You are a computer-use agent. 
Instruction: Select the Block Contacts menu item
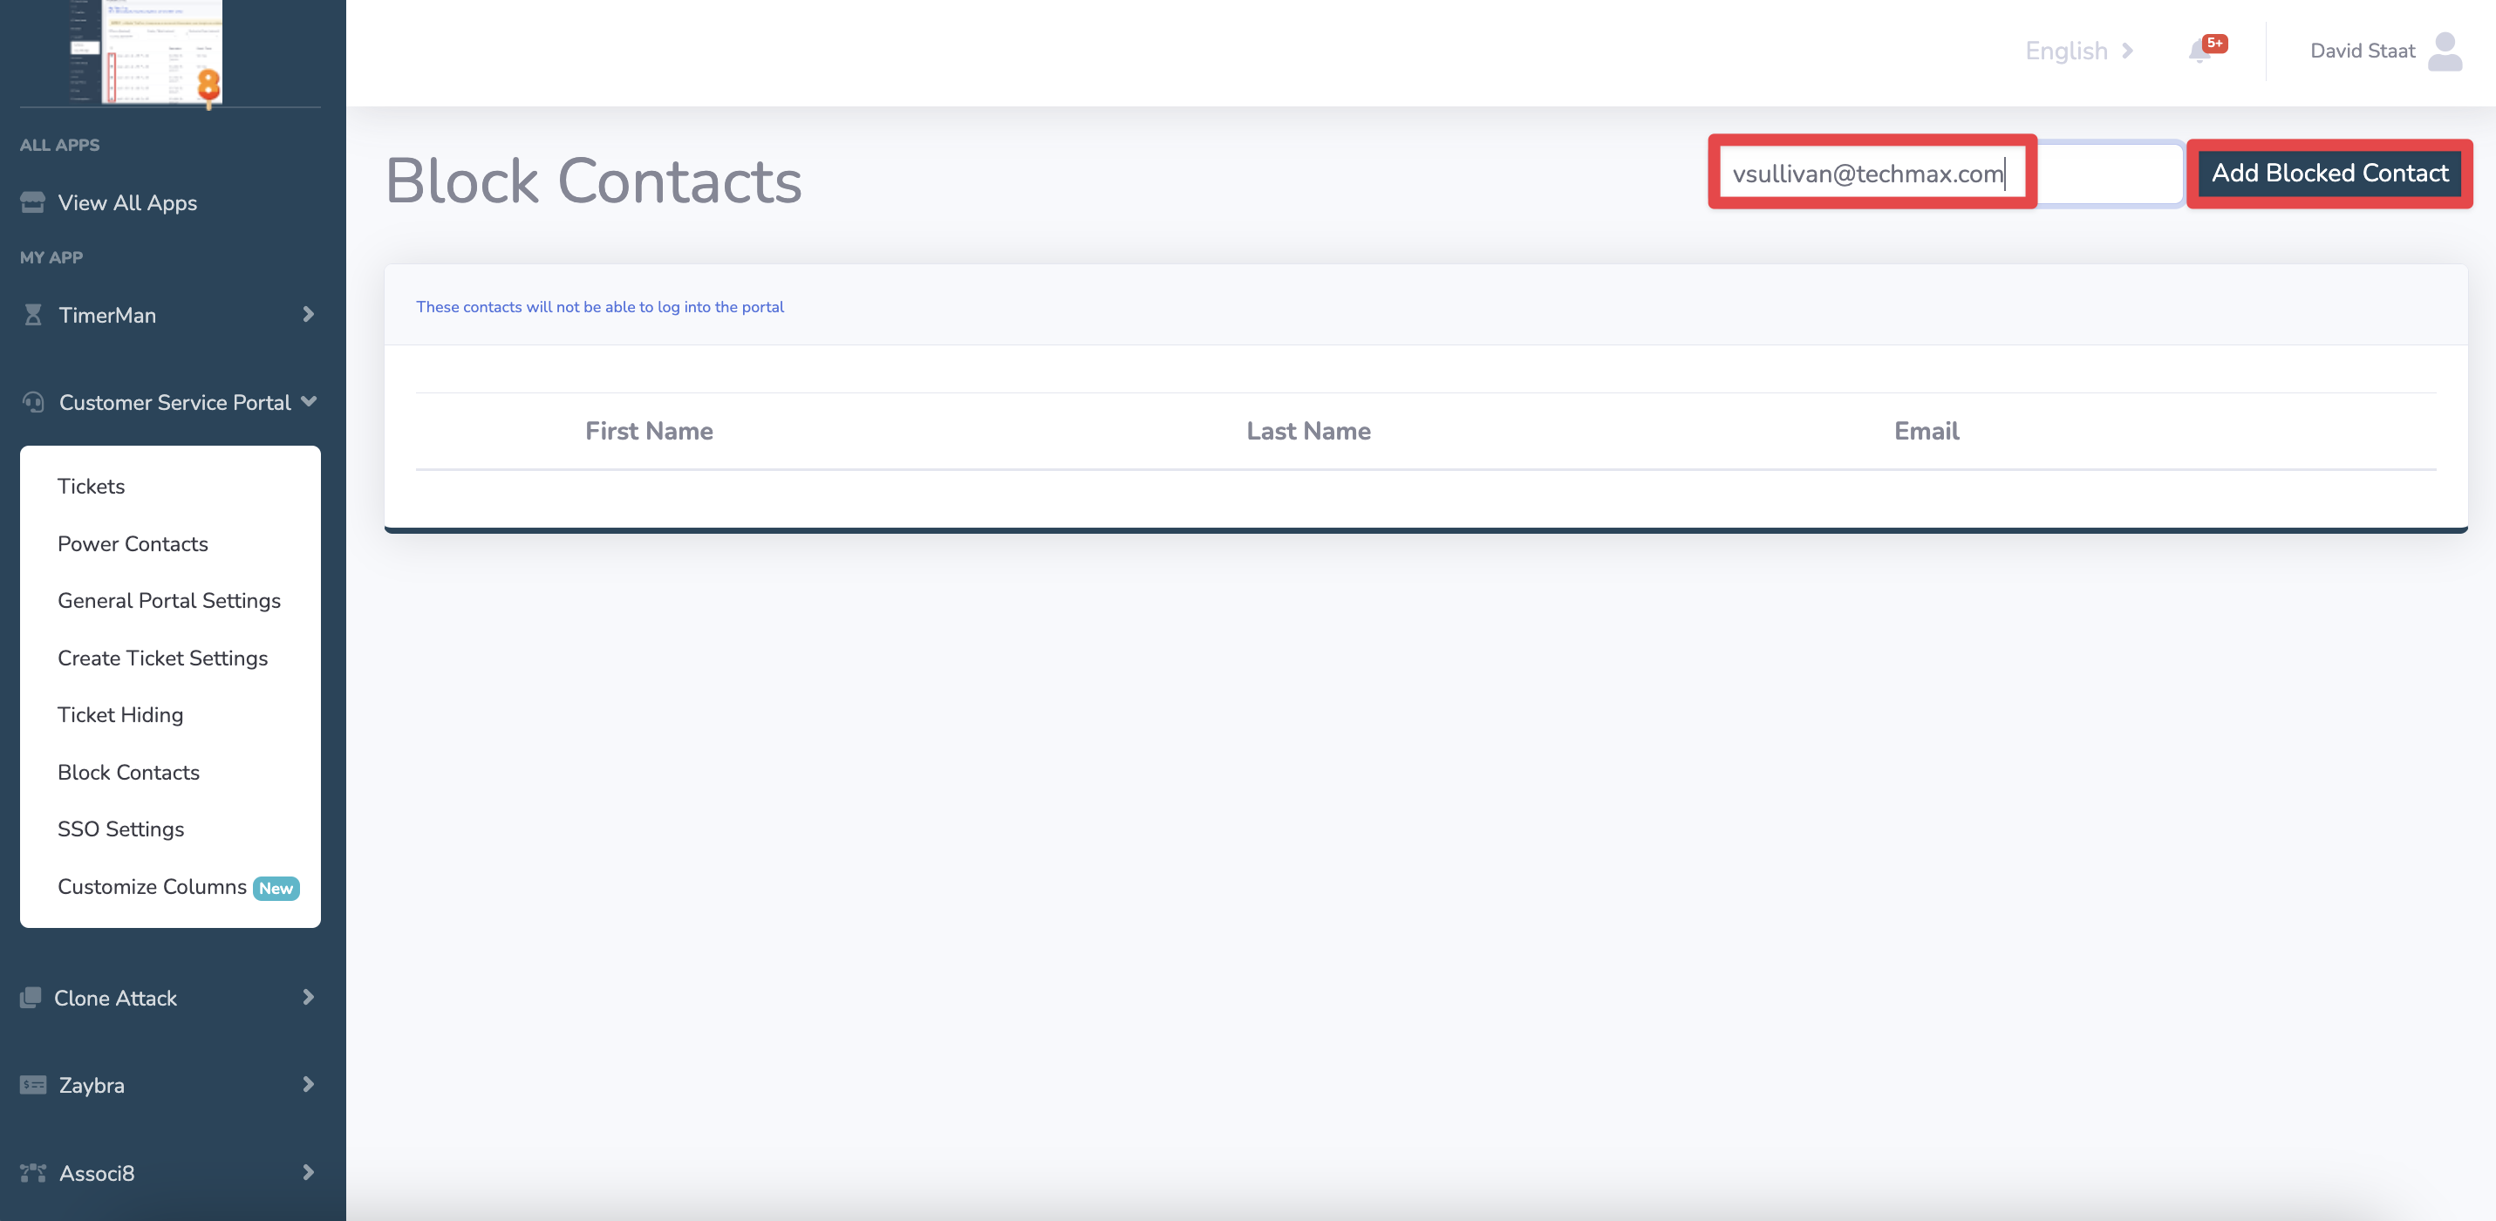pyautogui.click(x=127, y=770)
